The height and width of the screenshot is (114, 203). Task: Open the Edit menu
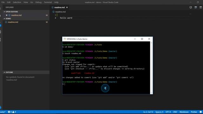[x=9, y=2]
